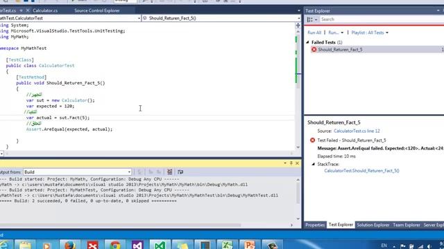The width and height of the screenshot is (444, 249).
Task: Click the Find message in code output icon
Action: 139,172
